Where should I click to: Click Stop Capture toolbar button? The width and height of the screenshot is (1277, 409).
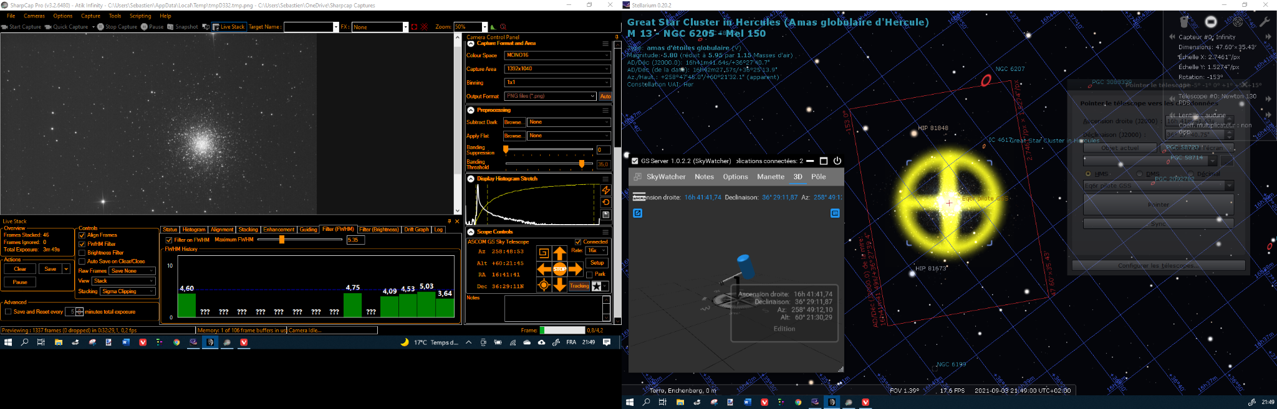[117, 27]
